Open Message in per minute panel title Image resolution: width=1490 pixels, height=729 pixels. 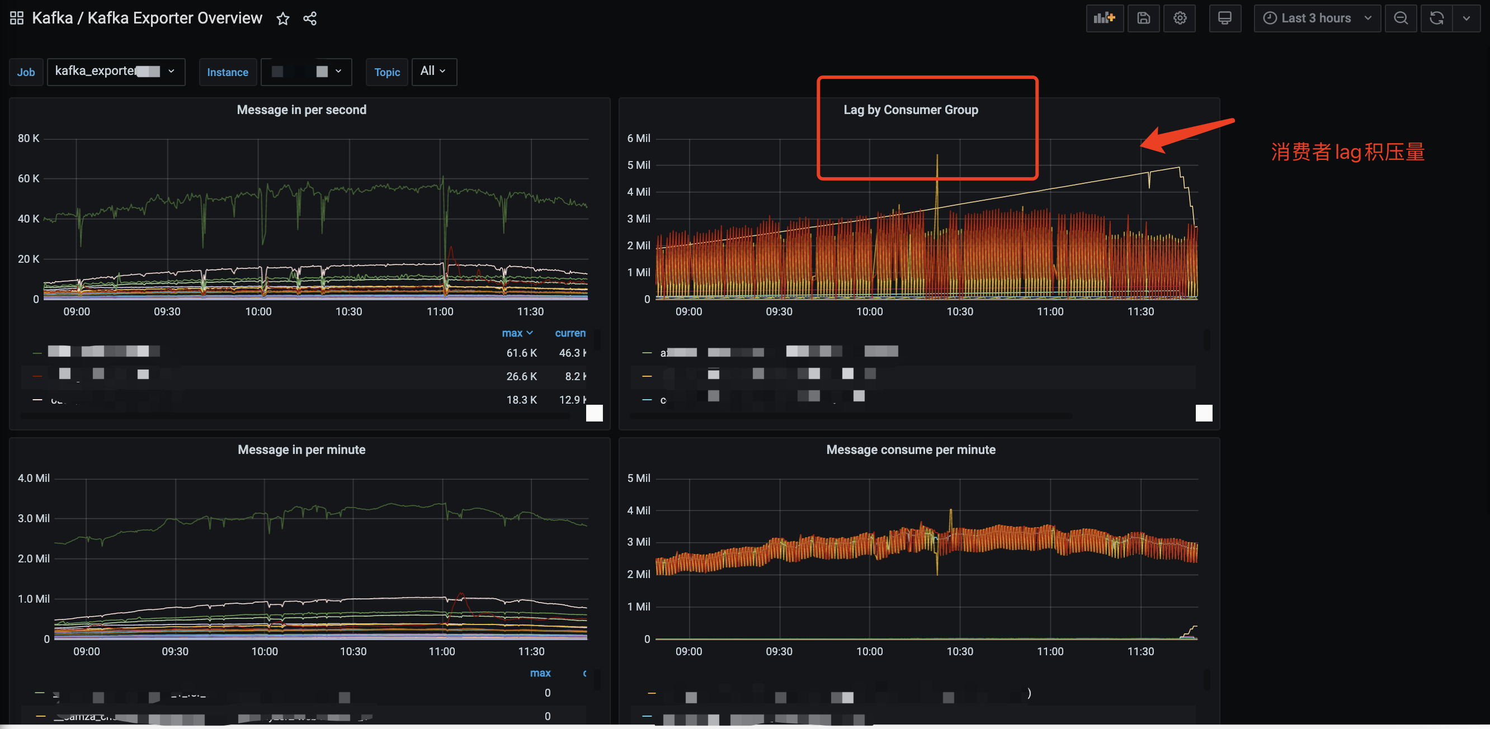click(x=301, y=450)
